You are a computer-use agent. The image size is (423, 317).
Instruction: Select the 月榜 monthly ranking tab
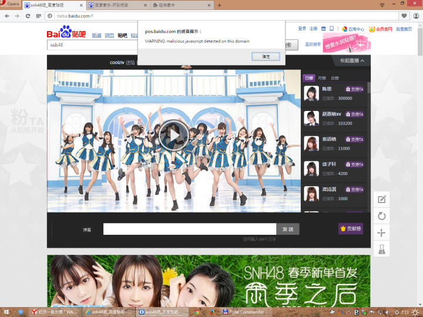coord(322,78)
